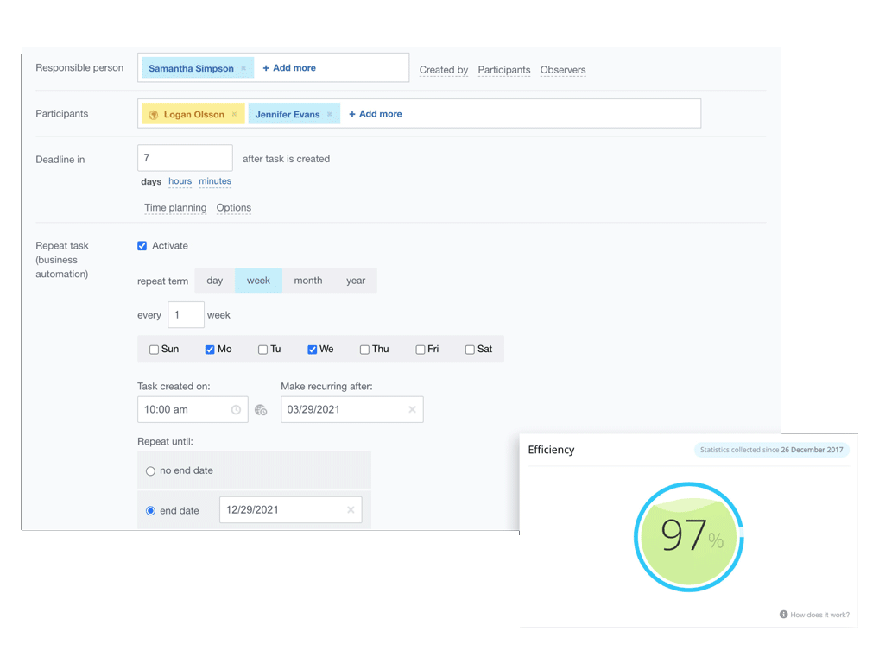Uncheck the Mo weekday checkbox
The width and height of the screenshot is (879, 663).
pos(210,350)
